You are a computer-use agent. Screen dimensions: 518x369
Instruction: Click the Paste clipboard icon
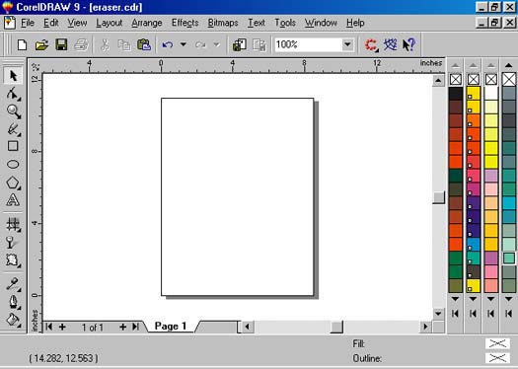pyautogui.click(x=144, y=44)
